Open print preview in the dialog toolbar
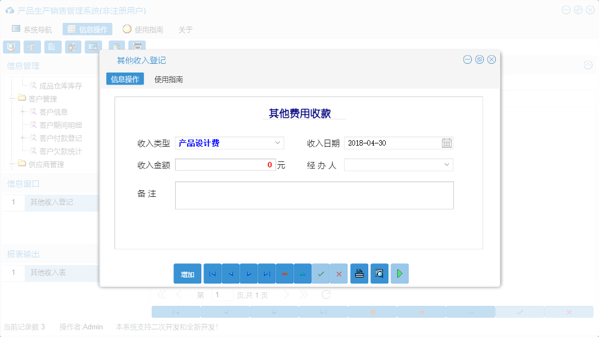 tap(379, 273)
